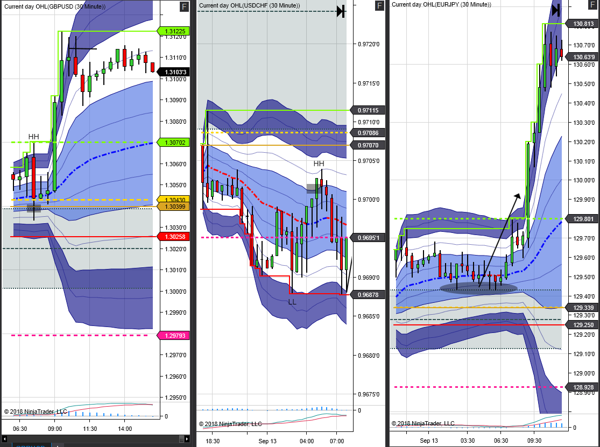Click the 0.9695'1 price marker
The image size is (600, 447).
[368, 238]
